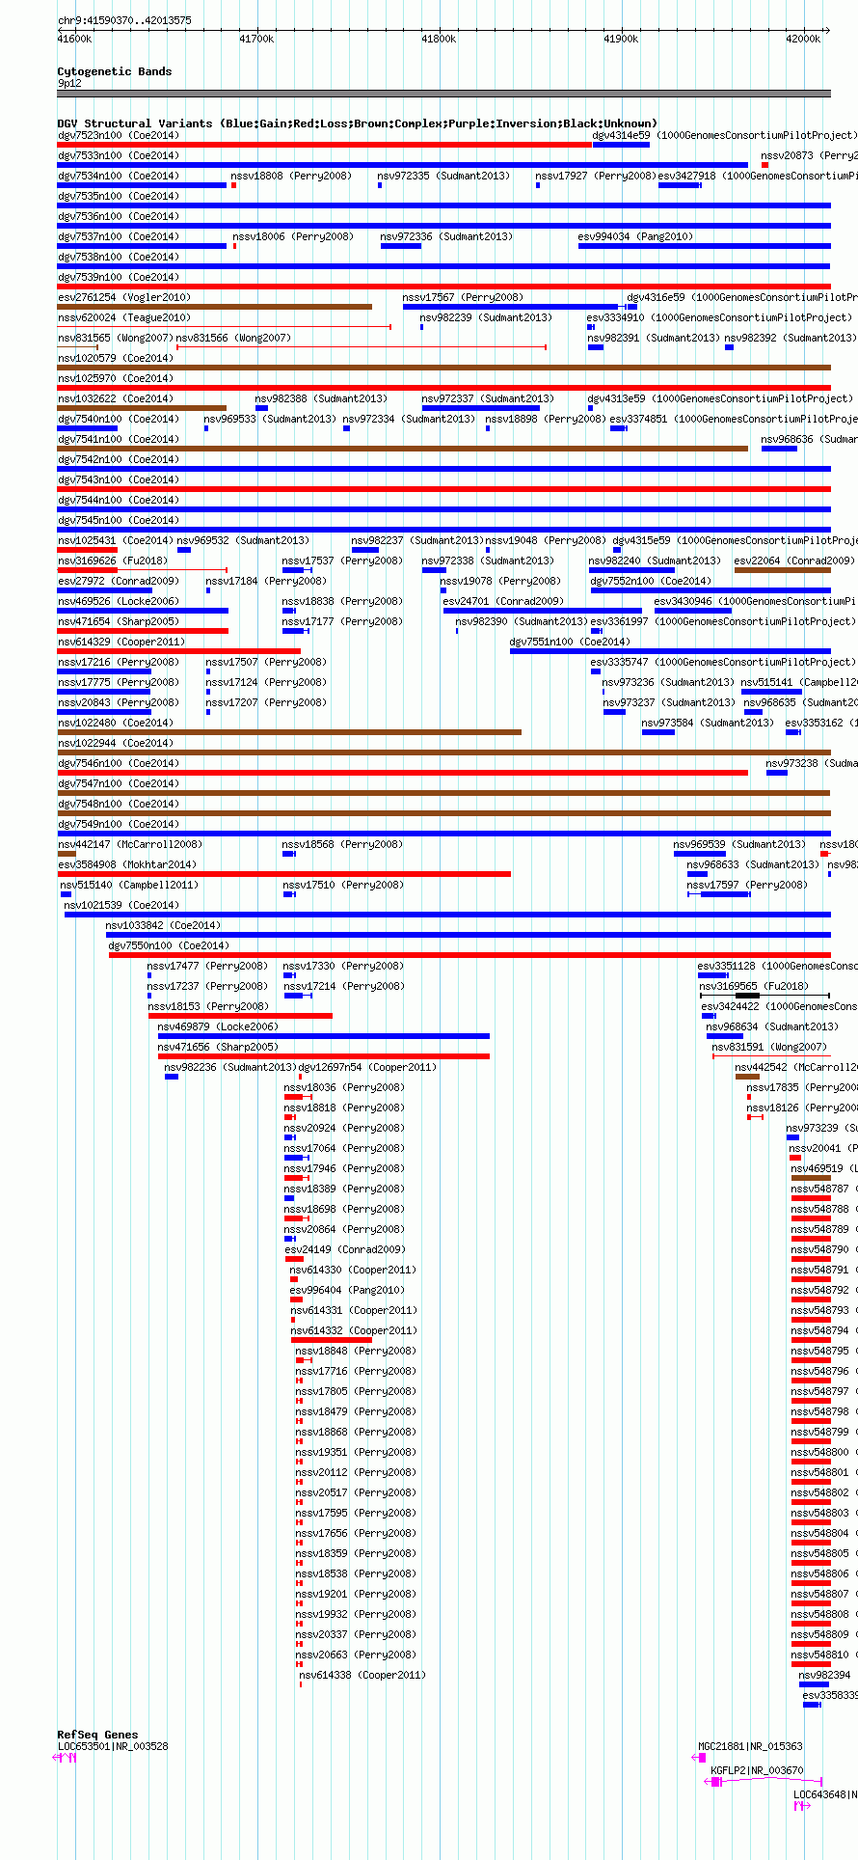Select variant nsv969533 (Sudmant2013)

(x=270, y=419)
